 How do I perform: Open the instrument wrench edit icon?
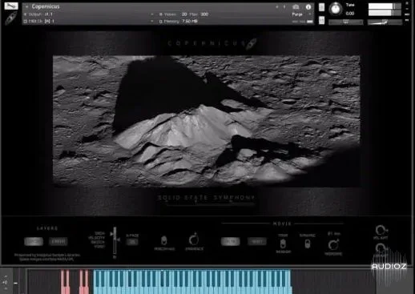pyautogui.click(x=11, y=6)
